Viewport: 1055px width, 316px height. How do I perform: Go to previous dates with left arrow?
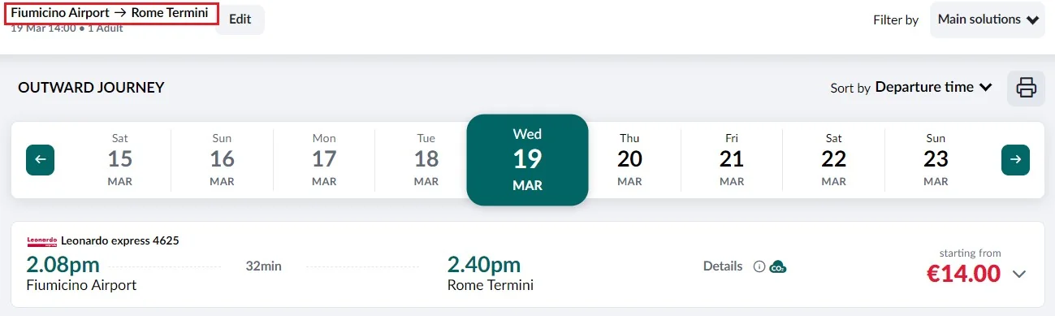[x=41, y=160]
